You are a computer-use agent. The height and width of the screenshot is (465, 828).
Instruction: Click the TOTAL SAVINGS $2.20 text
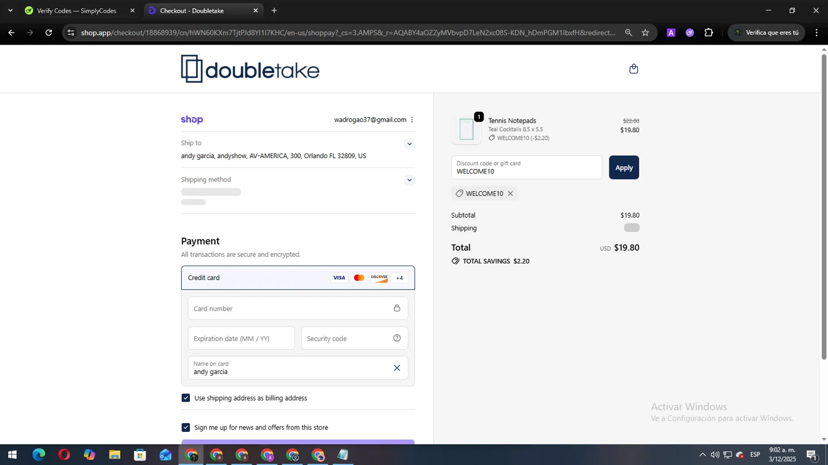click(x=496, y=261)
